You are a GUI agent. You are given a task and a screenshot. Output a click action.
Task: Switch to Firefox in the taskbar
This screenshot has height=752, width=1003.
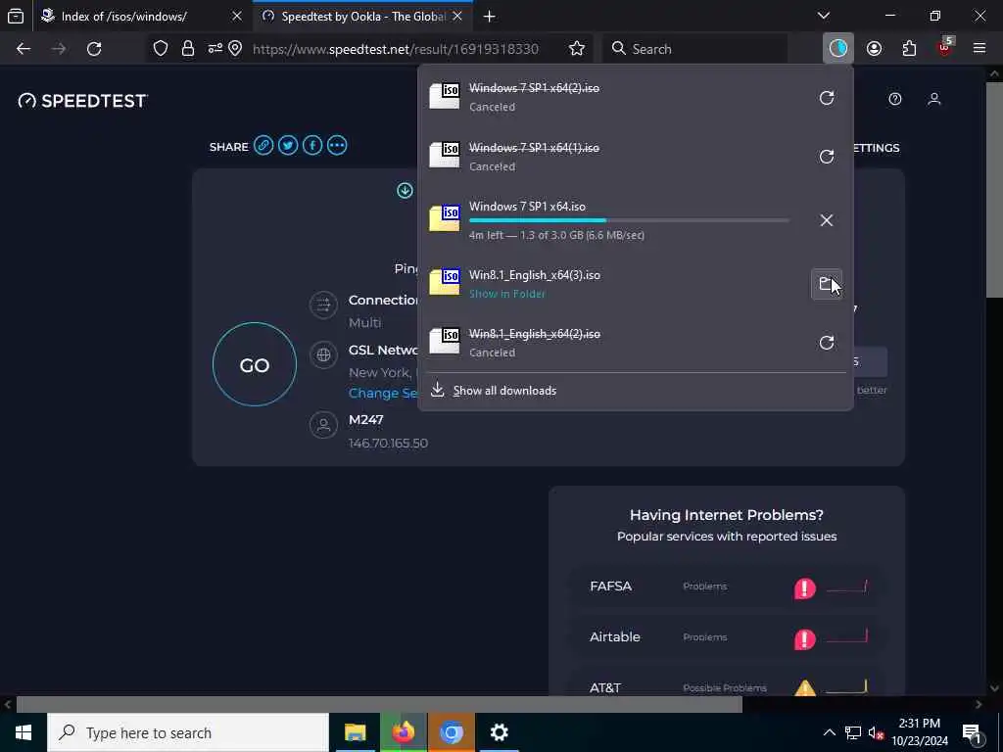(x=403, y=732)
